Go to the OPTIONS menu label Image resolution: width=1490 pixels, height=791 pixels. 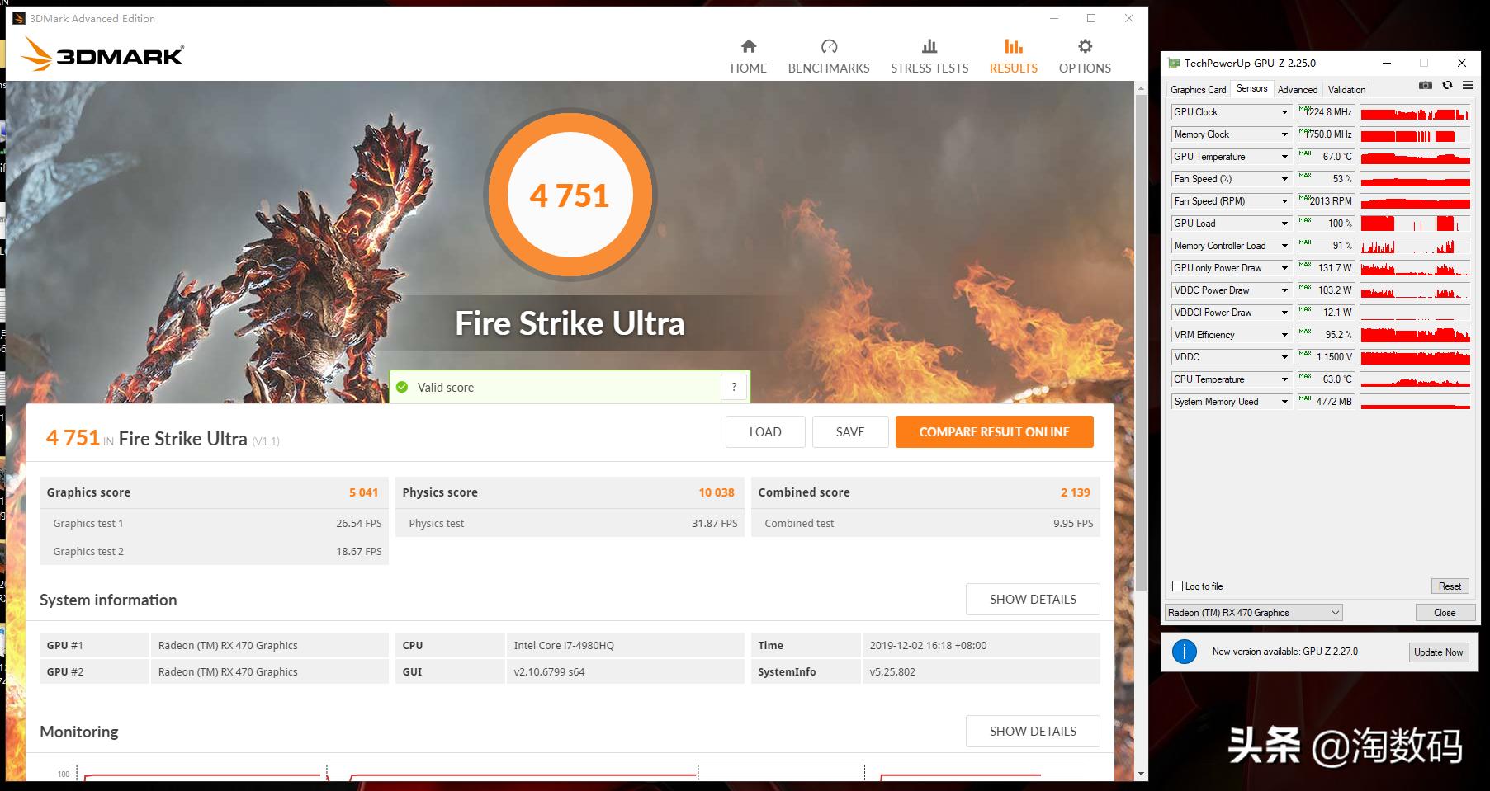(1085, 68)
